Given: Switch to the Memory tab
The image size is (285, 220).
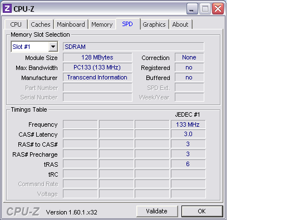Looking at the screenshot, I should coord(102,24).
